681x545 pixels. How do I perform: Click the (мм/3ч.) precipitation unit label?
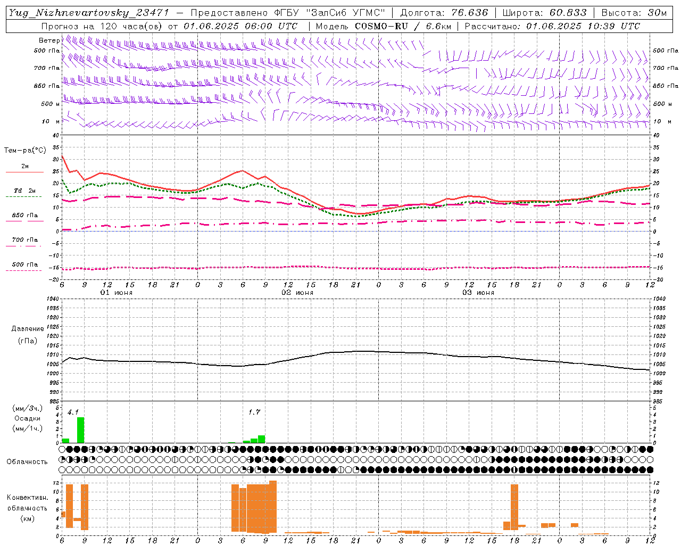(27, 409)
